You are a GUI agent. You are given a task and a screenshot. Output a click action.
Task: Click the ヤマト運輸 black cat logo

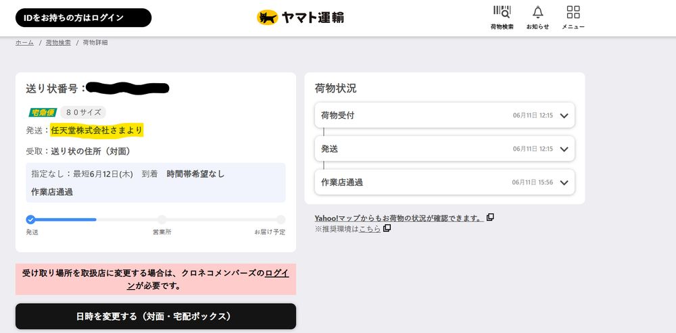click(301, 18)
